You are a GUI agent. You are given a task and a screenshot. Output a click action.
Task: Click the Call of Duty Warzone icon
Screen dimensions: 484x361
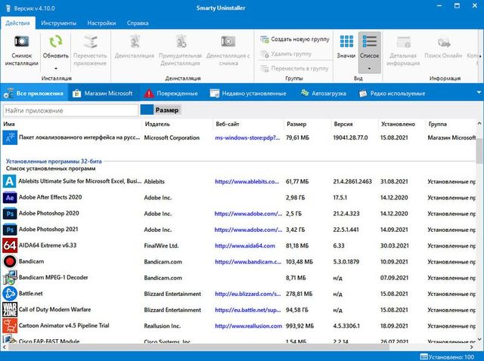click(x=10, y=310)
